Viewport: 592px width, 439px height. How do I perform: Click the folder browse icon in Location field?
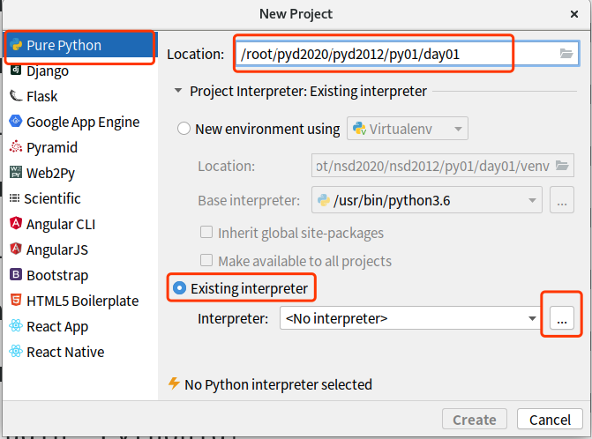coord(566,54)
